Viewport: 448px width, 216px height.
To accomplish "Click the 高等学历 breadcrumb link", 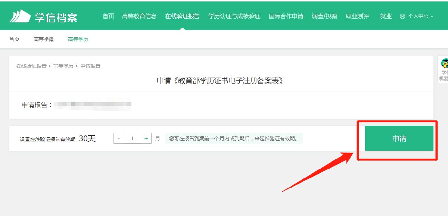I will pos(63,66).
